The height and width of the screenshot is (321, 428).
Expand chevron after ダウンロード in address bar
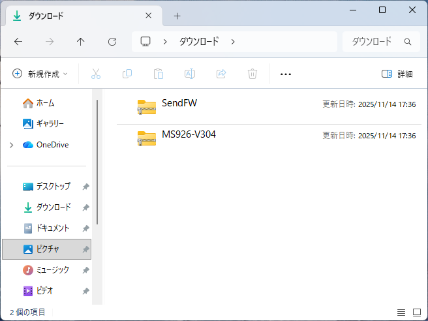click(233, 42)
